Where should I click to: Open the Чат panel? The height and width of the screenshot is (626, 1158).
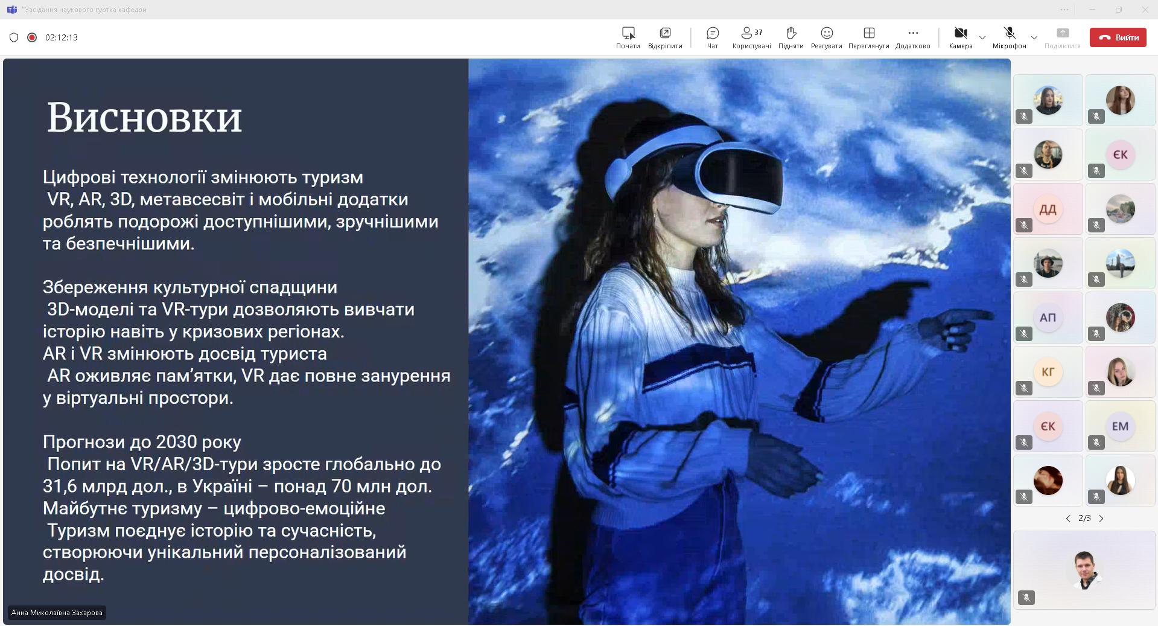(x=713, y=37)
